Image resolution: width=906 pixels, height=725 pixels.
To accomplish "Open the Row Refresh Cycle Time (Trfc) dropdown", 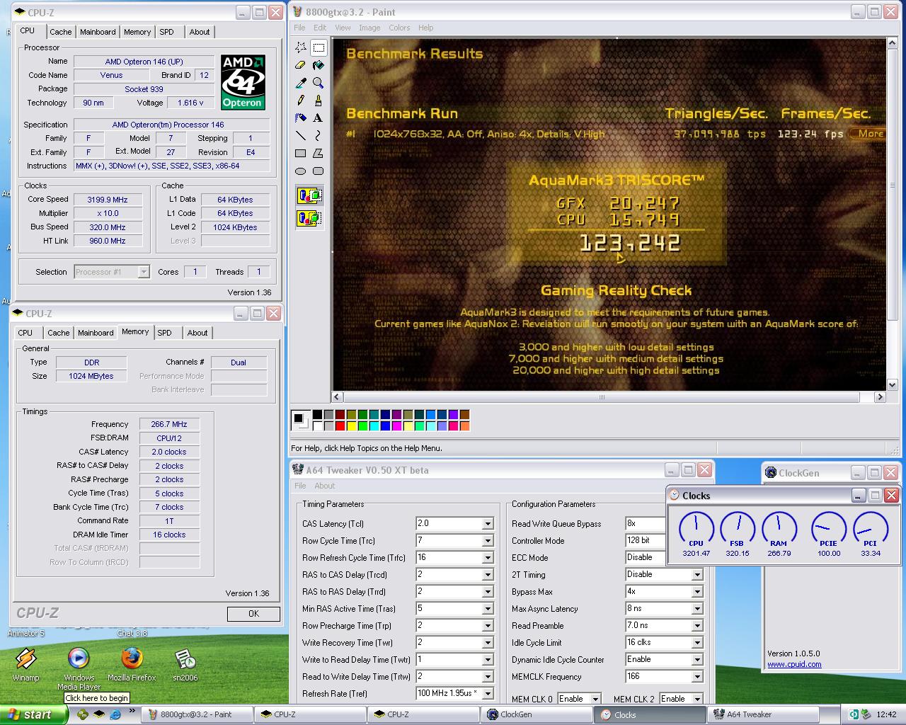I will 488,558.
